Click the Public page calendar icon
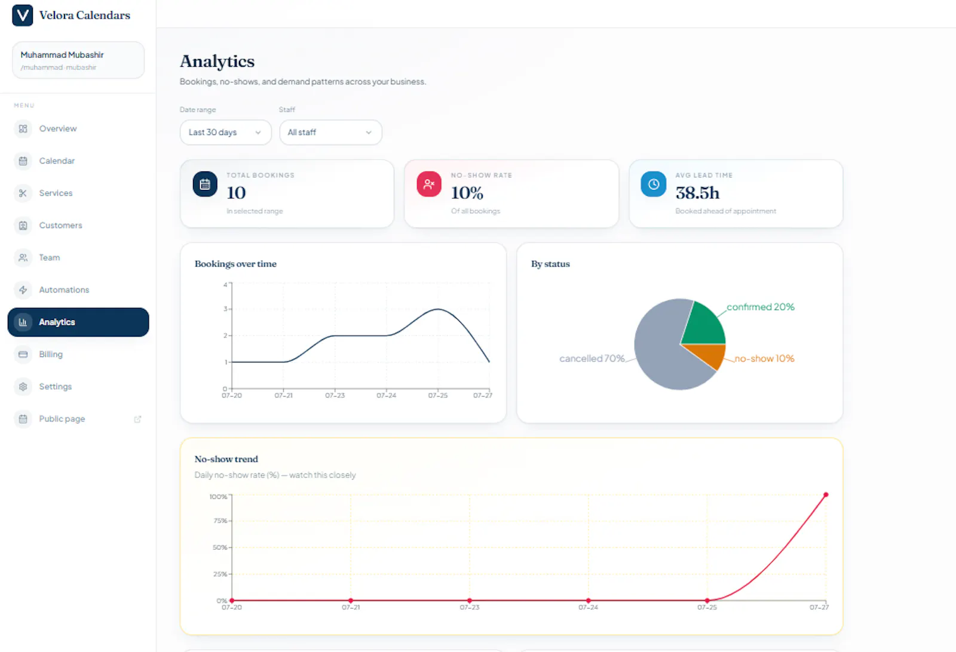 coord(23,419)
